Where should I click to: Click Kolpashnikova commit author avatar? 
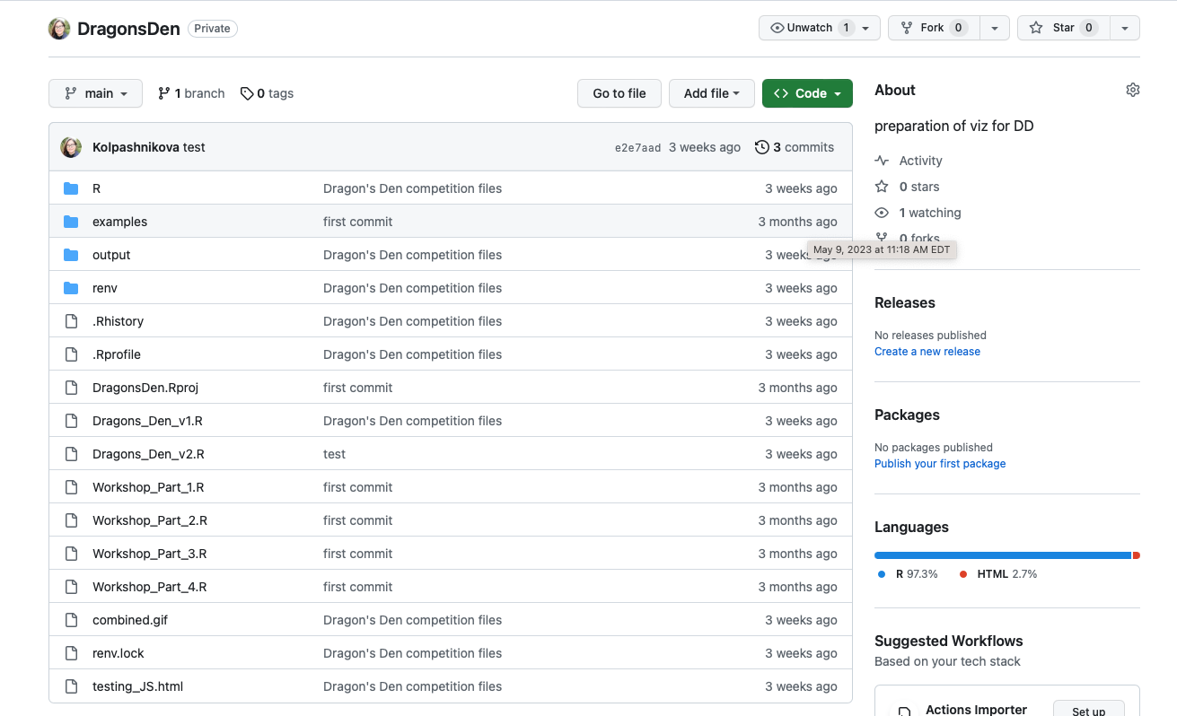pos(71,147)
